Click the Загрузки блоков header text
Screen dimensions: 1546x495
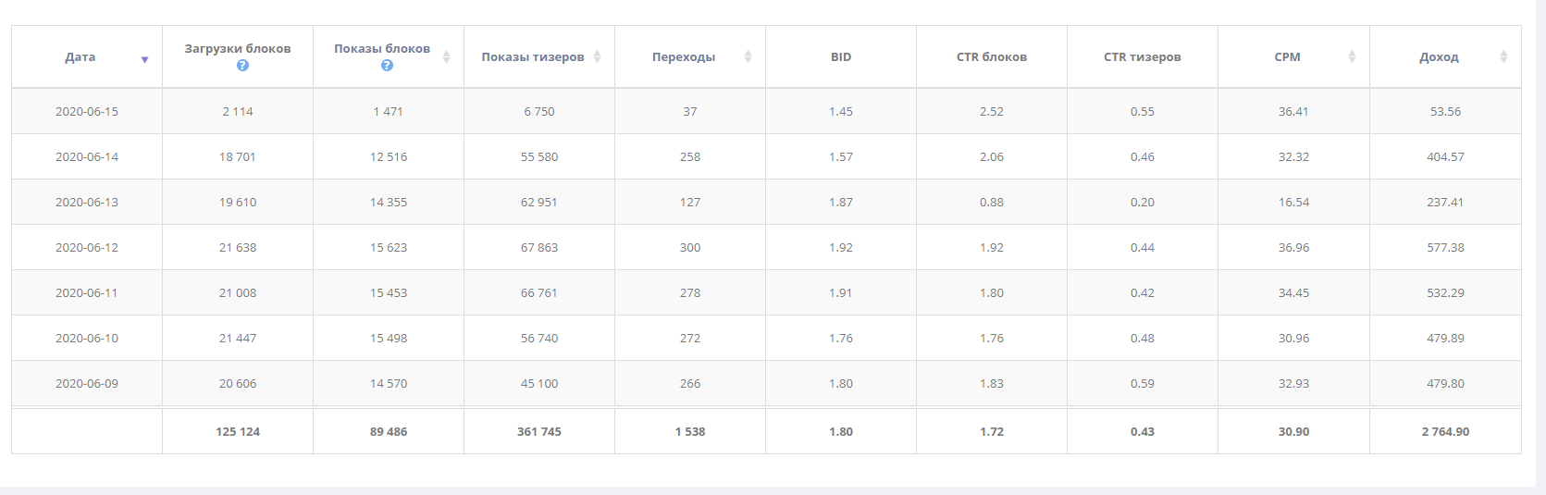point(238,48)
